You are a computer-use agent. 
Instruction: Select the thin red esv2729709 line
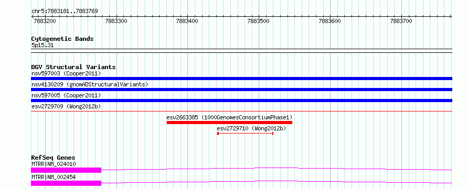pyautogui.click(x=241, y=111)
